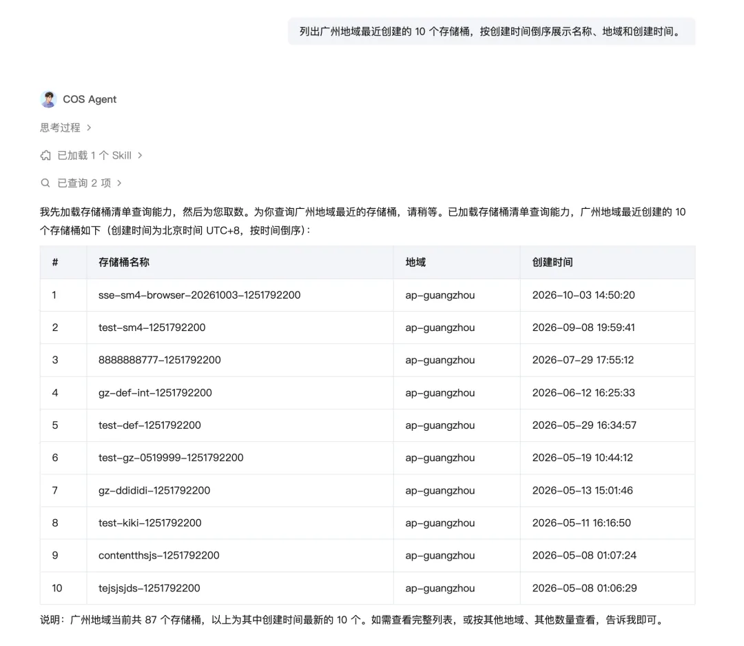Screen dimensions: 744x646
Task: Click ap-guangzhou in the test-sm4 row
Action: 440,327
